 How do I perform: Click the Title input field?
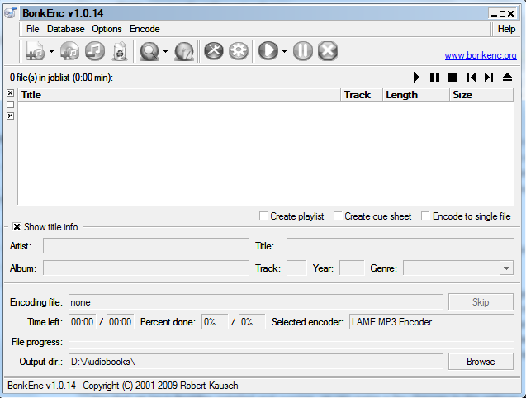400,246
